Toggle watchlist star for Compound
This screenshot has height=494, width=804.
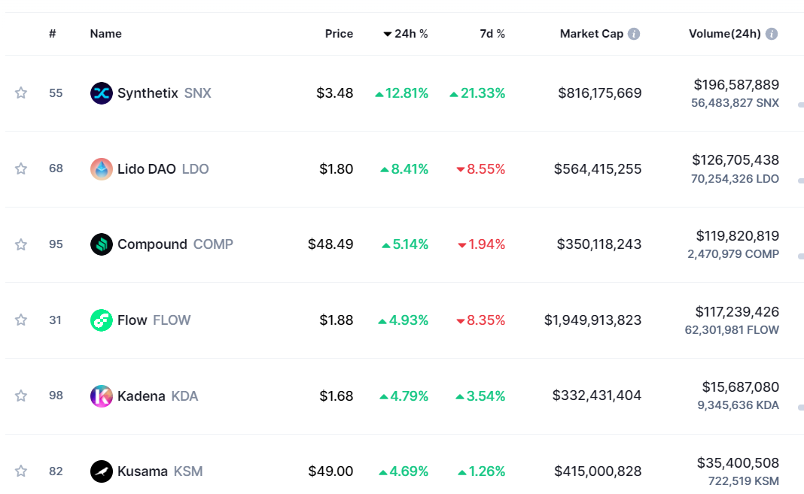pos(21,244)
